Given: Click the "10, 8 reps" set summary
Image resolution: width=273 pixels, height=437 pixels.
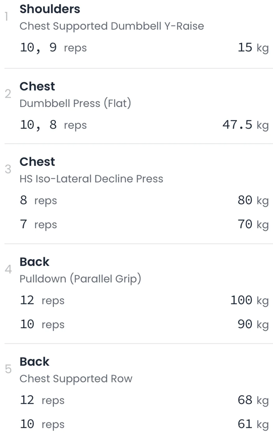Looking at the screenshot, I should point(53,125).
